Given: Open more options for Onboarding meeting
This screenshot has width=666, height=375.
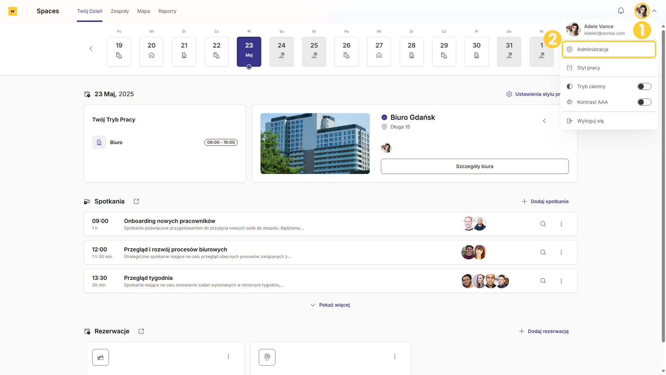Looking at the screenshot, I should tap(561, 224).
